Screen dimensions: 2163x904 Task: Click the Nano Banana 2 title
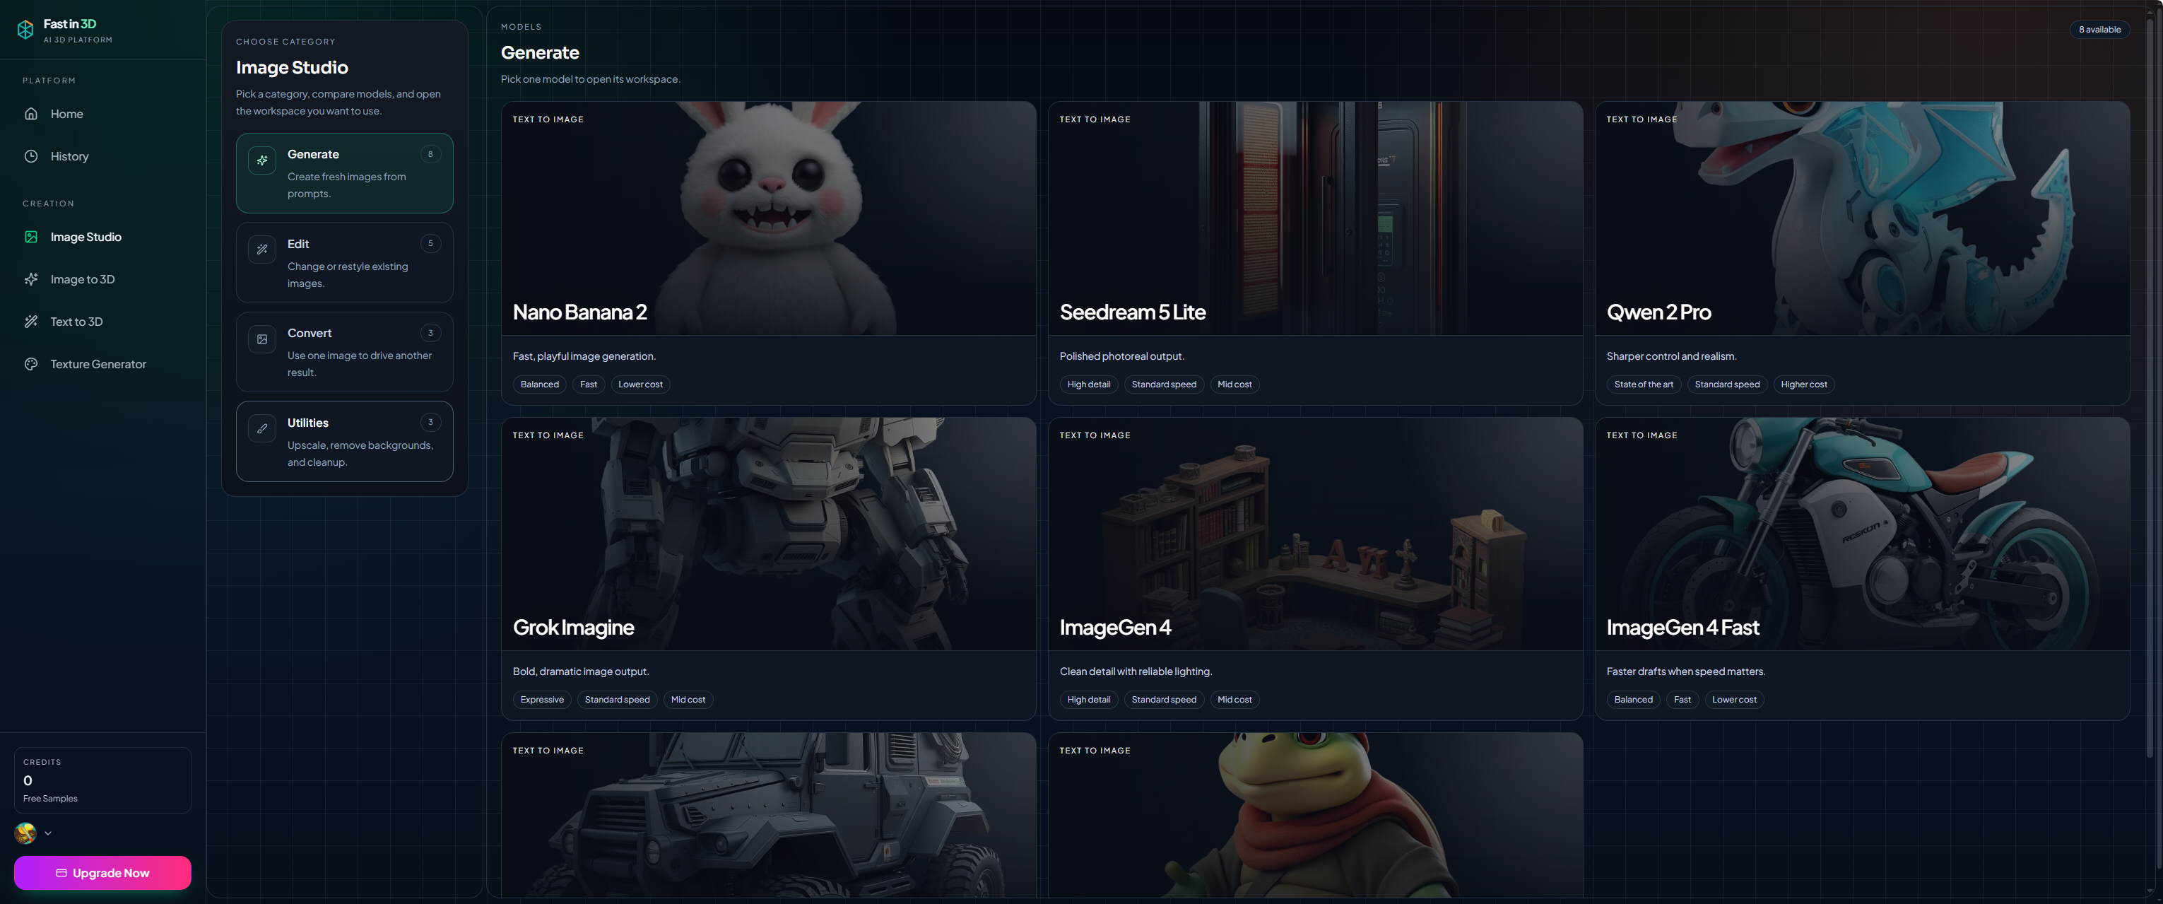pos(579,312)
